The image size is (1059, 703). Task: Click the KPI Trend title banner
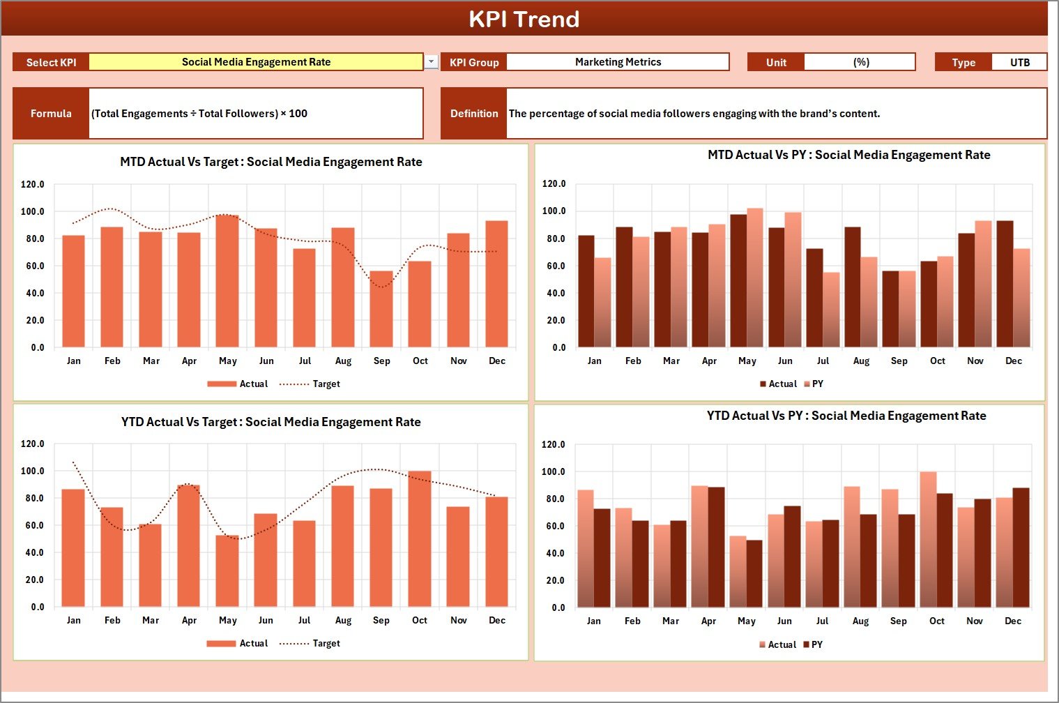(x=526, y=19)
